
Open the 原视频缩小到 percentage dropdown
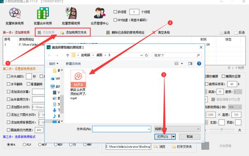[235, 107]
